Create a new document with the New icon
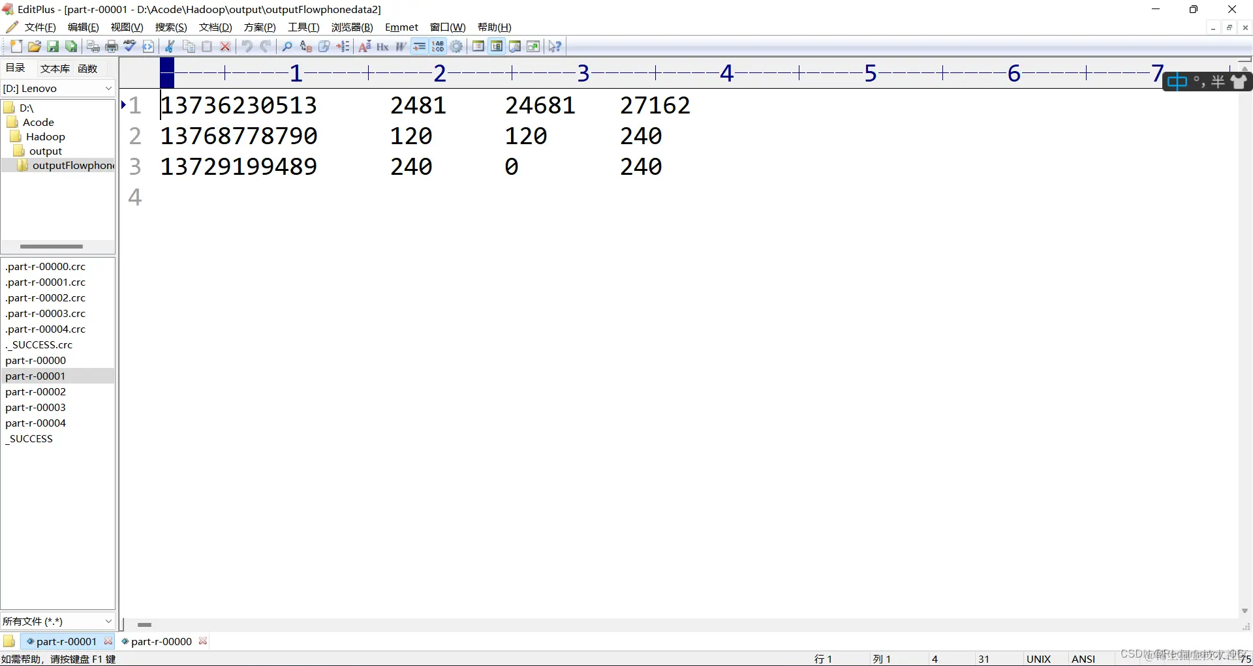 [x=16, y=46]
